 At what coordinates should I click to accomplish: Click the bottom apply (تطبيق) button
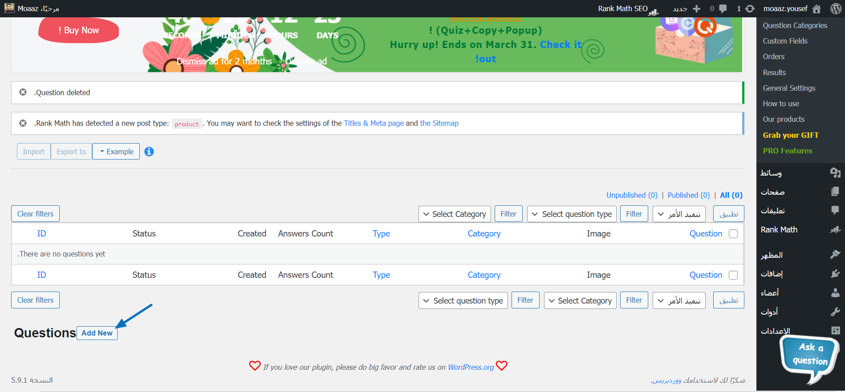tap(729, 300)
